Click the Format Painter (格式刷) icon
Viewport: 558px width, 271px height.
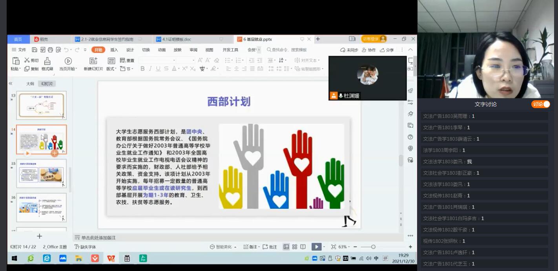tap(47, 61)
